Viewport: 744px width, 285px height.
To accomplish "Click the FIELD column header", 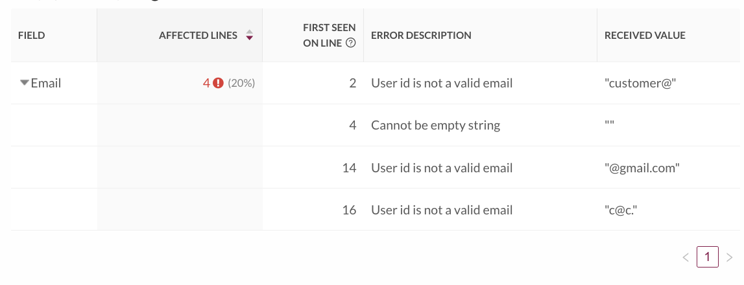I will [32, 36].
